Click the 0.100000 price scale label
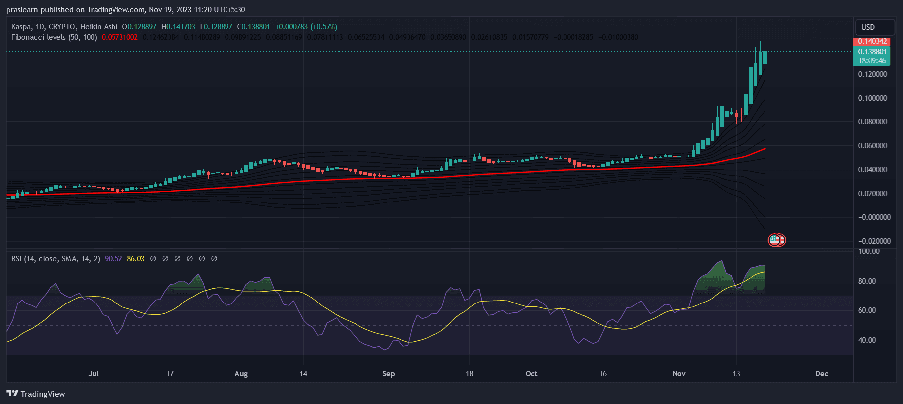The height and width of the screenshot is (404, 903). click(x=872, y=98)
